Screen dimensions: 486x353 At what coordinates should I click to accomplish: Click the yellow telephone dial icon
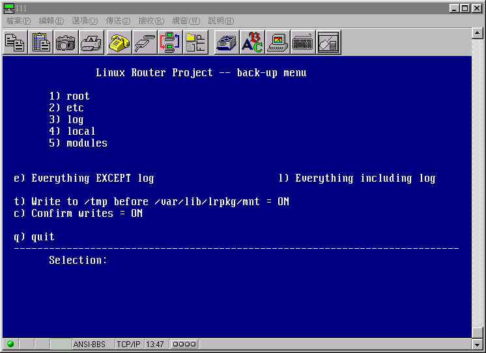coord(119,42)
